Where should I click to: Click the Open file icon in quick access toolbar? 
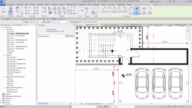click(5, 19)
